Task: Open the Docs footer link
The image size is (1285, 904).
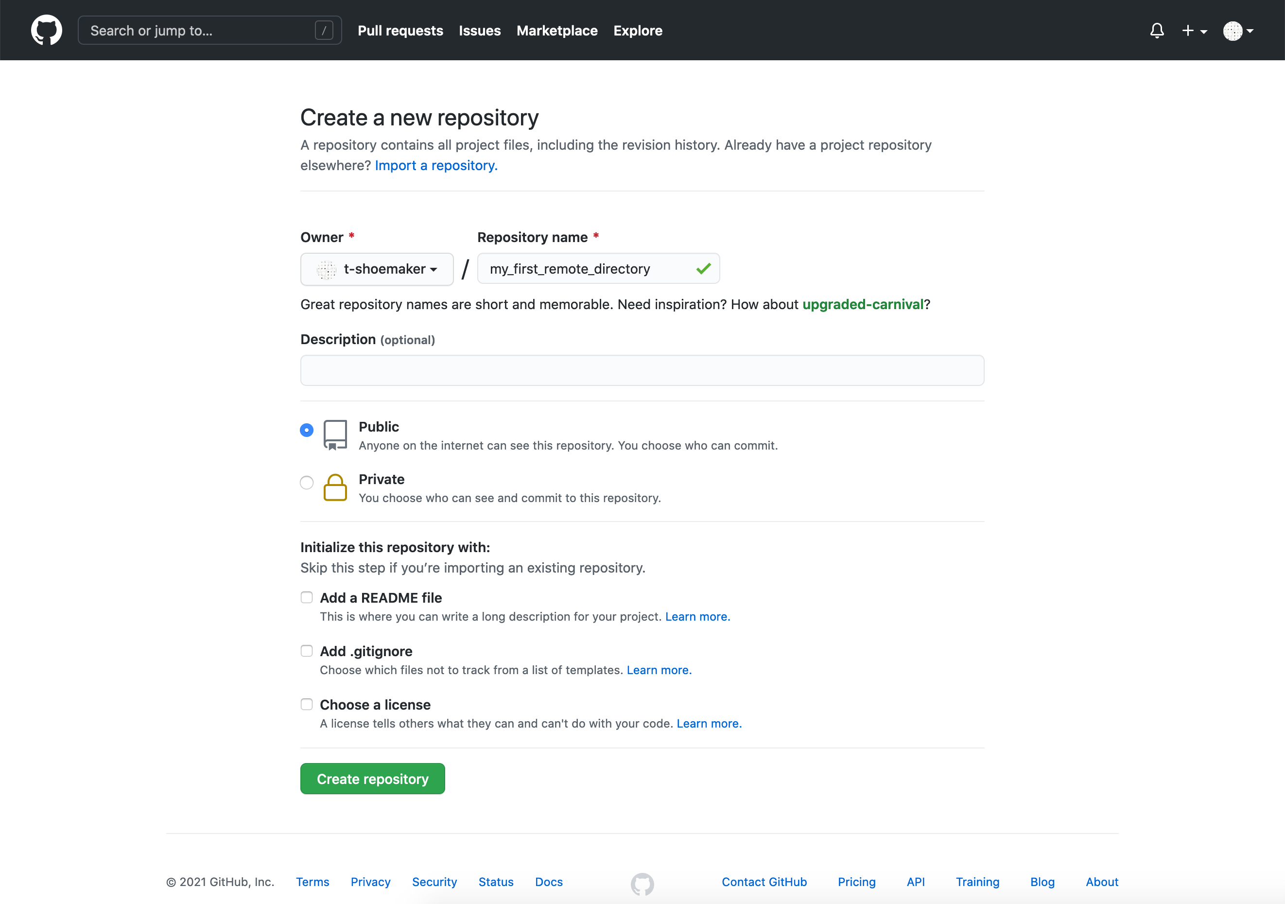Action: (549, 882)
